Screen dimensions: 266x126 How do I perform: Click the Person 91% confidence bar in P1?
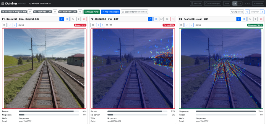click(x=49, y=111)
